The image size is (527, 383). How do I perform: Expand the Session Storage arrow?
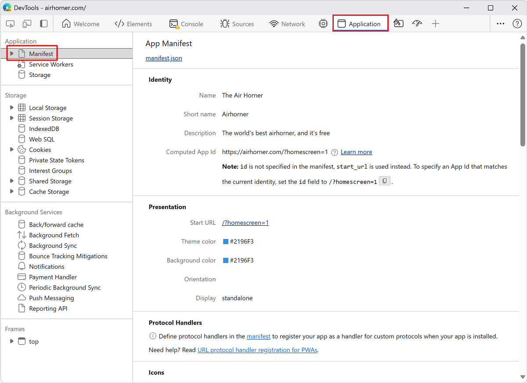tap(12, 118)
